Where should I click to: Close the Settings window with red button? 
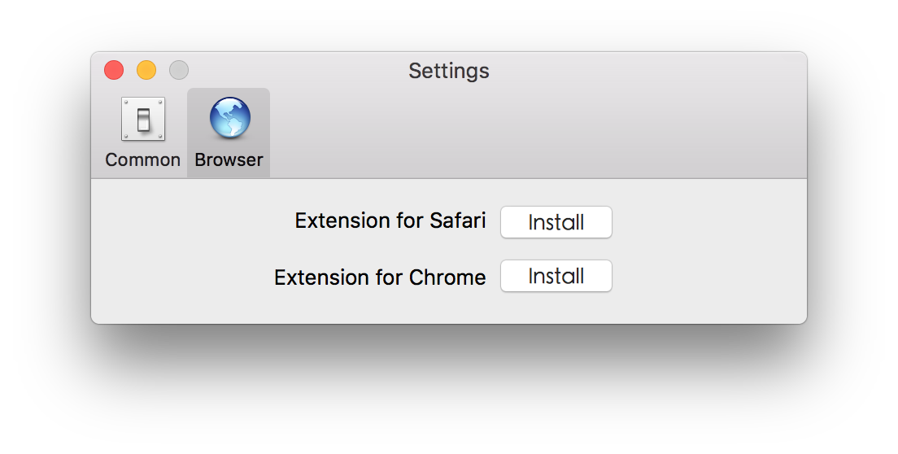(x=114, y=71)
